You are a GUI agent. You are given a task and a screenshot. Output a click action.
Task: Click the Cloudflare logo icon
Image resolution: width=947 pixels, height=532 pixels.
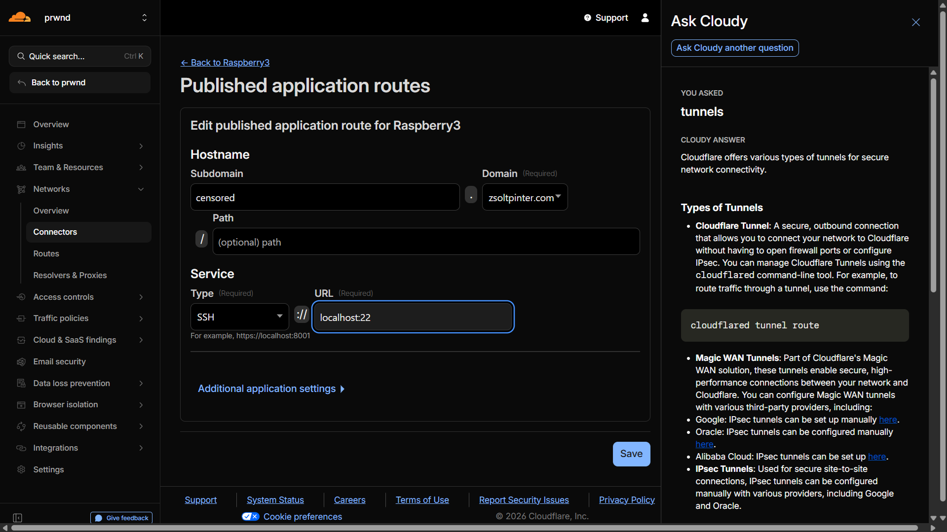20,17
